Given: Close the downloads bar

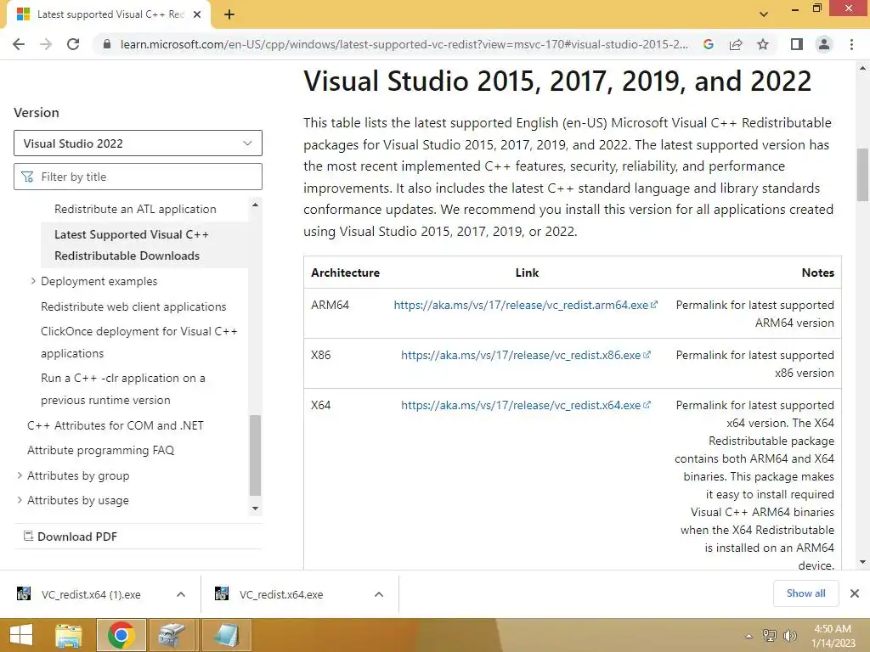Looking at the screenshot, I should tap(855, 593).
